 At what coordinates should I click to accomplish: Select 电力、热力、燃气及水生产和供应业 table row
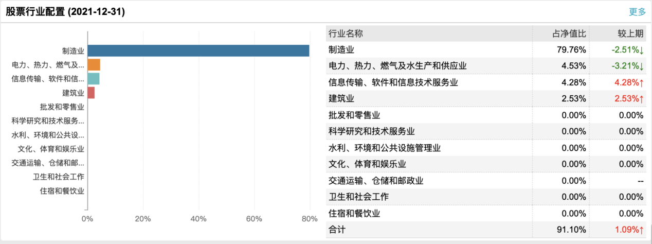[397, 66]
